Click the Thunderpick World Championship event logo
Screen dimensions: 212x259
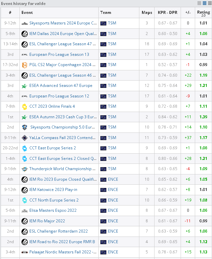coord(24,169)
